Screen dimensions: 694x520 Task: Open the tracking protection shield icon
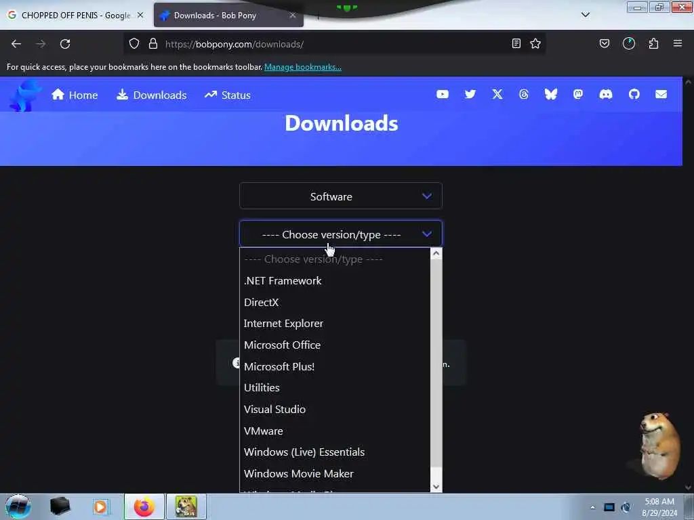point(134,44)
